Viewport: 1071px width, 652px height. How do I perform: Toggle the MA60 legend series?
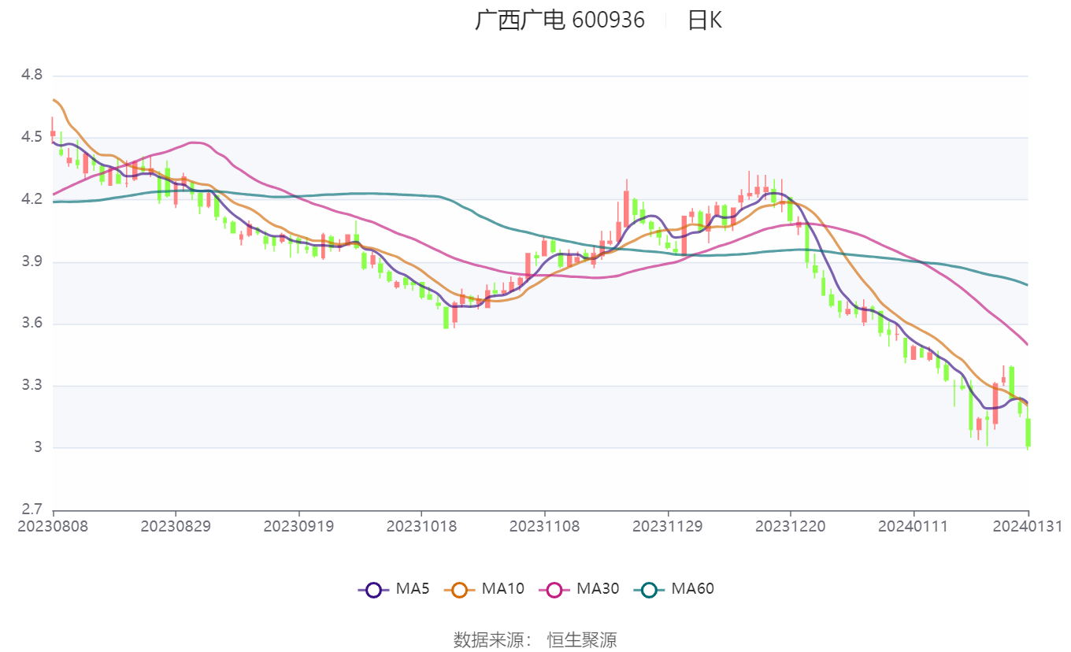[673, 589]
